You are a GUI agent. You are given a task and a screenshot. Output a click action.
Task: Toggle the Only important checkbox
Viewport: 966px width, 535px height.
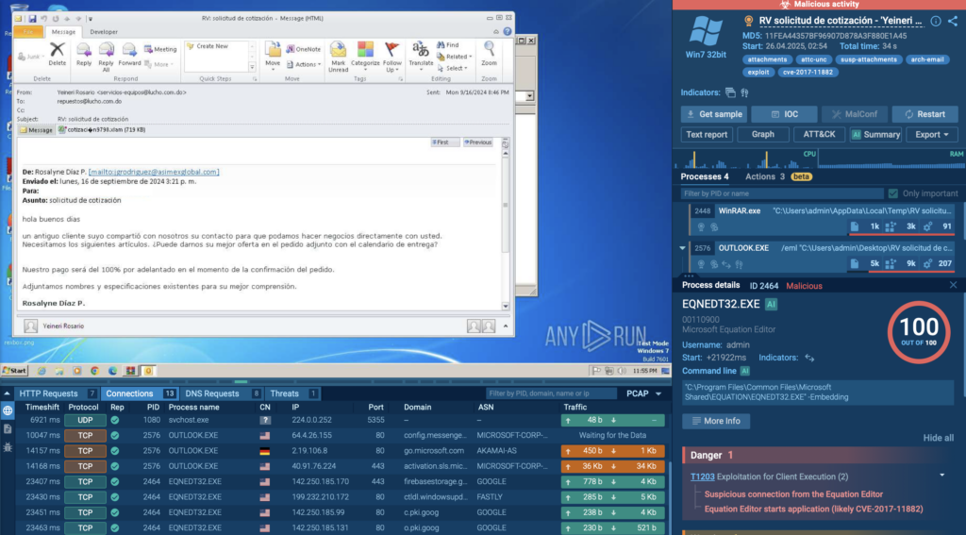[x=893, y=193]
